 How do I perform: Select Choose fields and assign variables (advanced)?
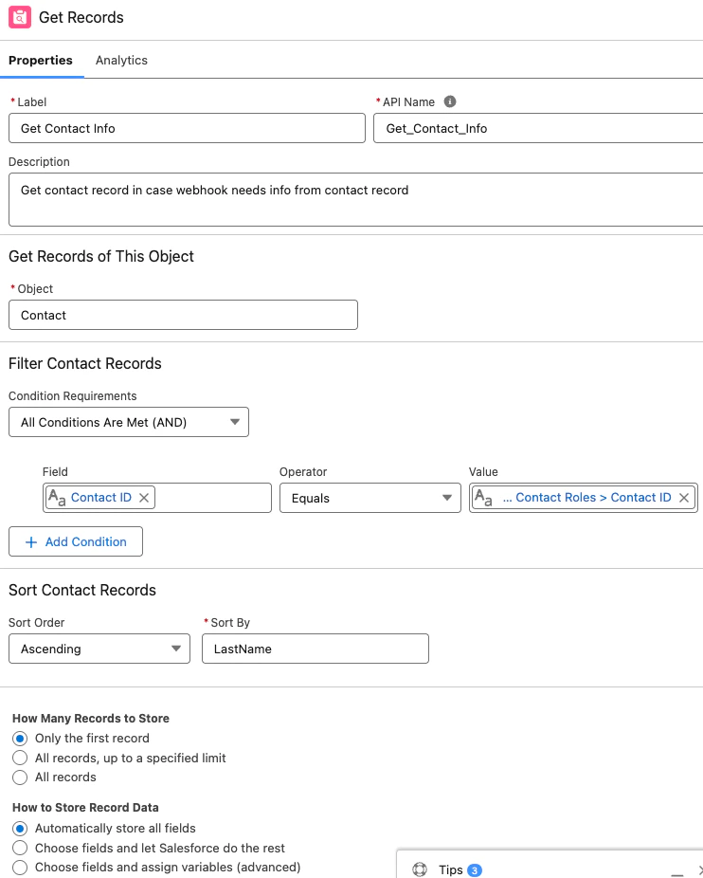tap(20, 868)
